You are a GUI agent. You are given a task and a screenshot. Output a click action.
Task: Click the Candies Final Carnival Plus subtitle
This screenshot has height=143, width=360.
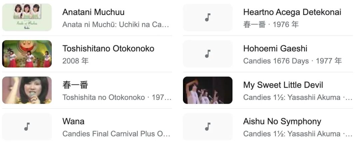116,134
